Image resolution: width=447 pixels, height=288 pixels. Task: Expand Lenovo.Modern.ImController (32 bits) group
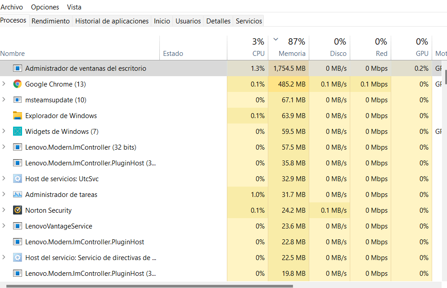[x=4, y=147]
